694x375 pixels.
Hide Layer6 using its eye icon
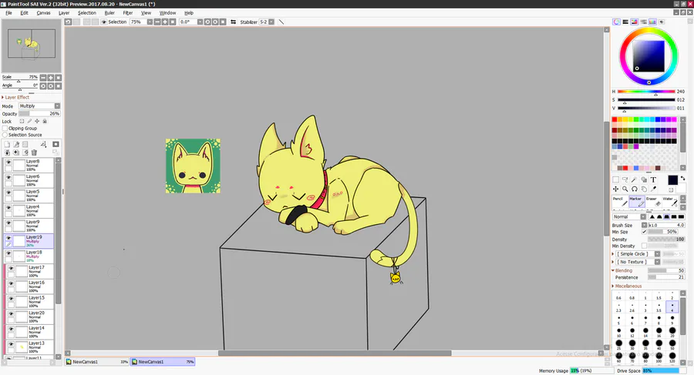click(8, 177)
